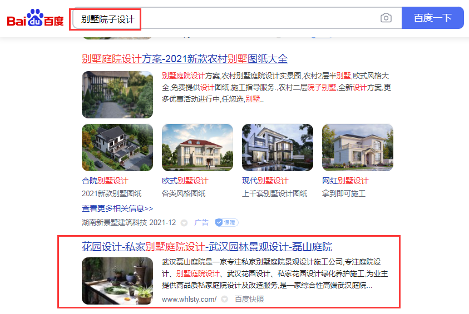Image resolution: width=469 pixels, height=314 pixels.
Task: Click the 欧式别墅设计 link
Action: coord(185,181)
